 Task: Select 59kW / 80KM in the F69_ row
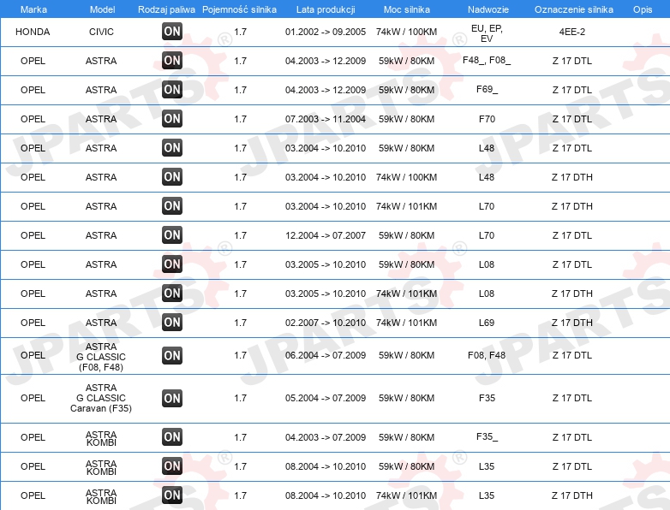click(x=406, y=90)
